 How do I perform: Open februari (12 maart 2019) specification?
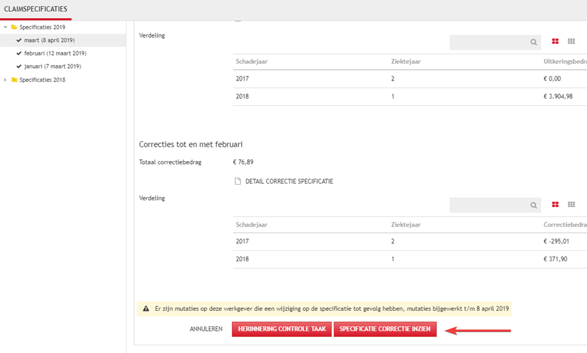pyautogui.click(x=55, y=53)
